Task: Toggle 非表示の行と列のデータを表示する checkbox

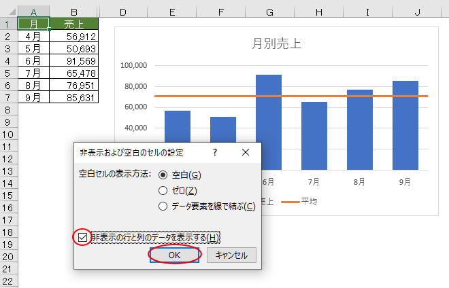Action: tap(83, 237)
